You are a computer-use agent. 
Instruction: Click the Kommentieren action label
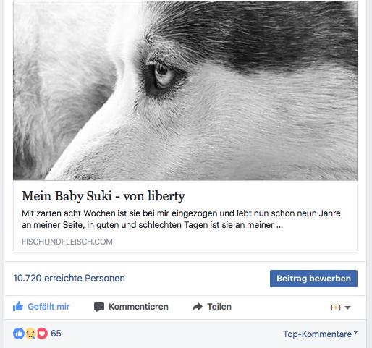tap(138, 307)
